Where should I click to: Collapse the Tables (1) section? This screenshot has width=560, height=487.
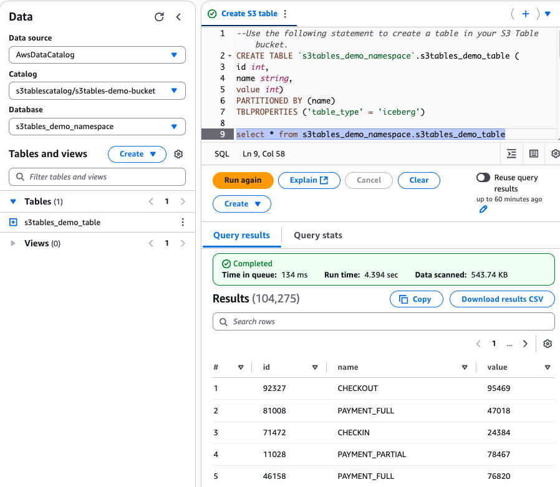(x=13, y=201)
